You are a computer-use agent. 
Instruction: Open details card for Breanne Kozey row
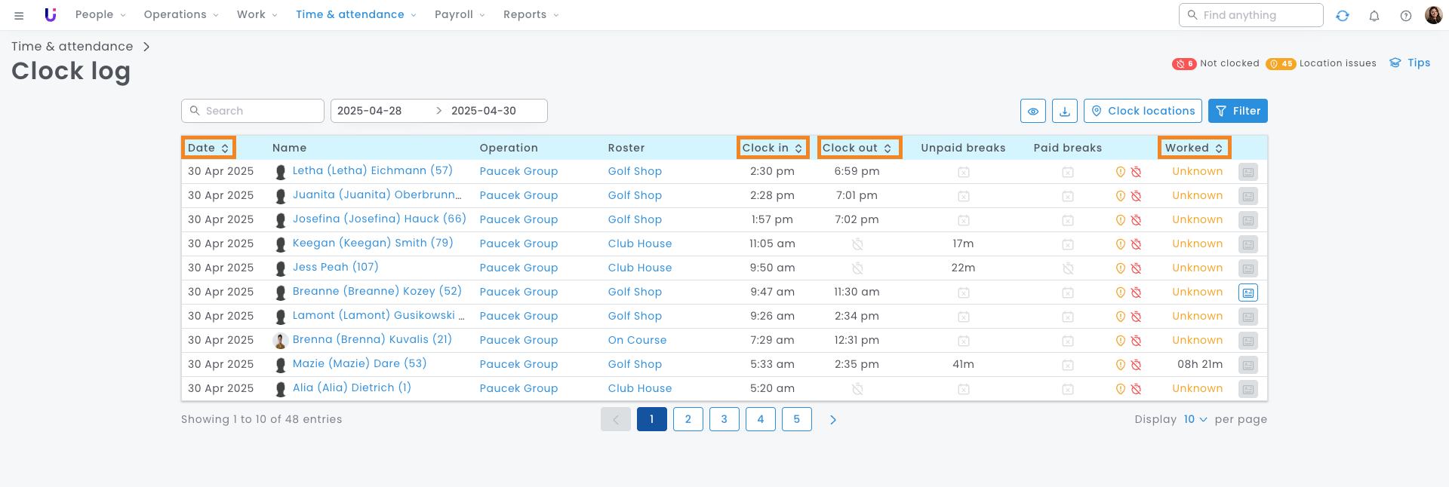[x=1247, y=293]
